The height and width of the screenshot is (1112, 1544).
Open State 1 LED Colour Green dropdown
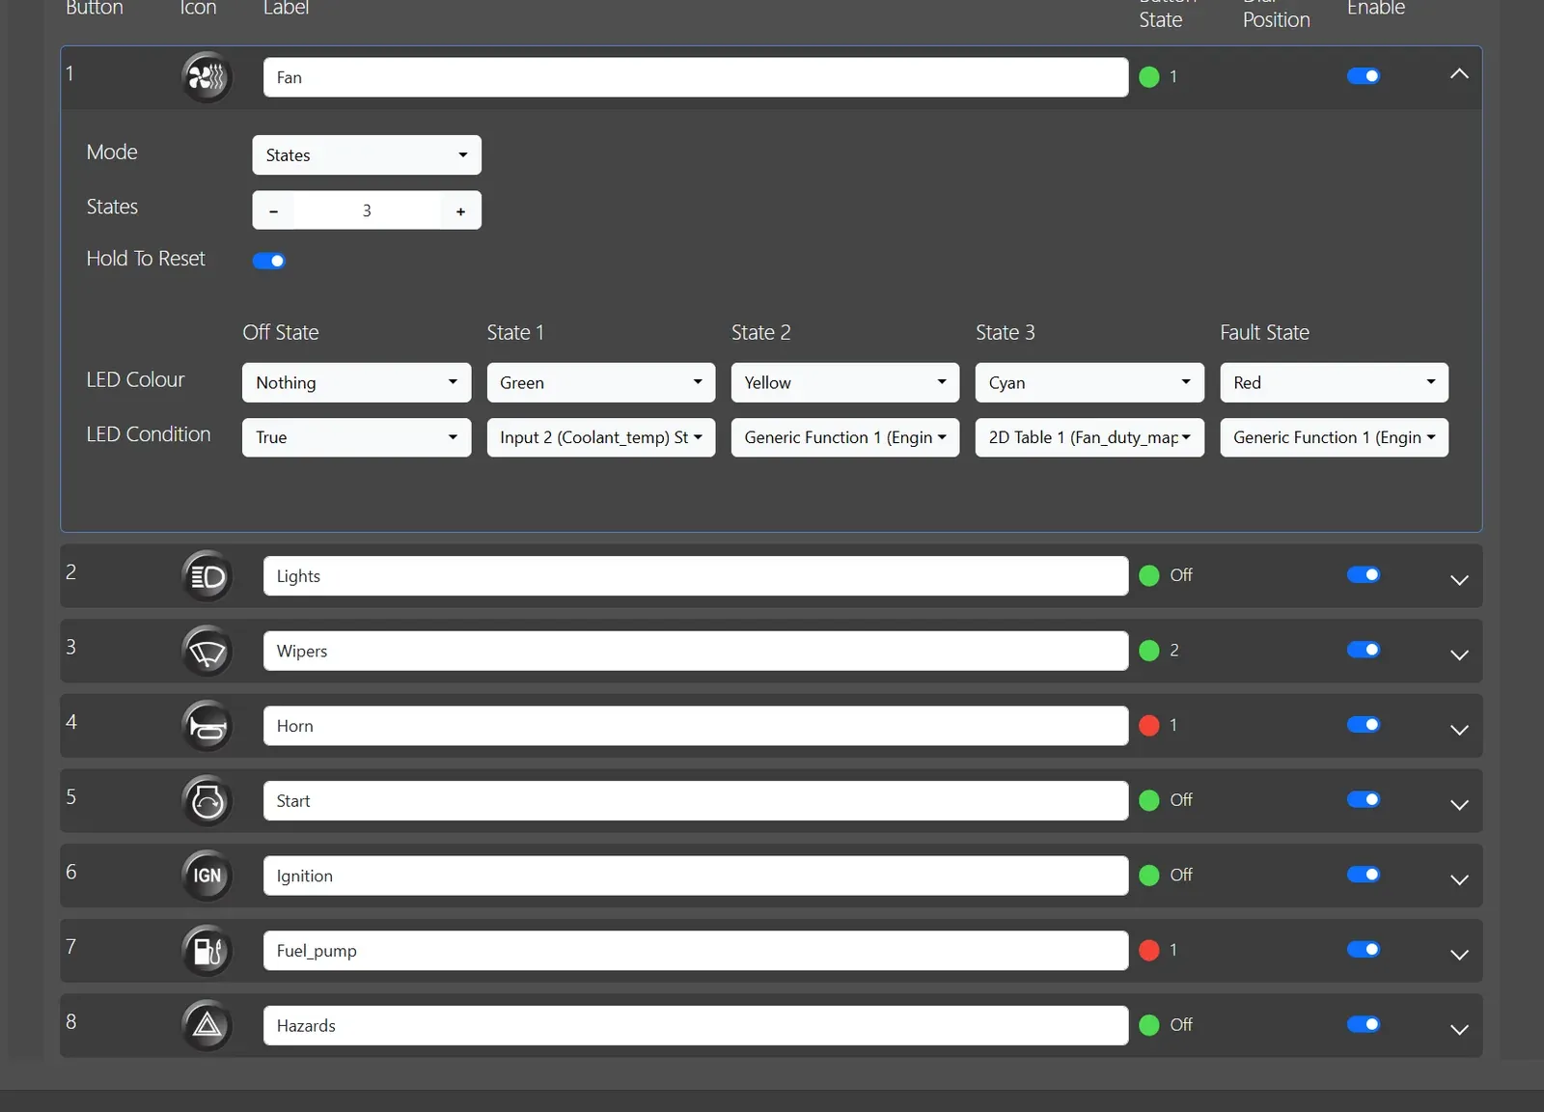[x=601, y=382]
